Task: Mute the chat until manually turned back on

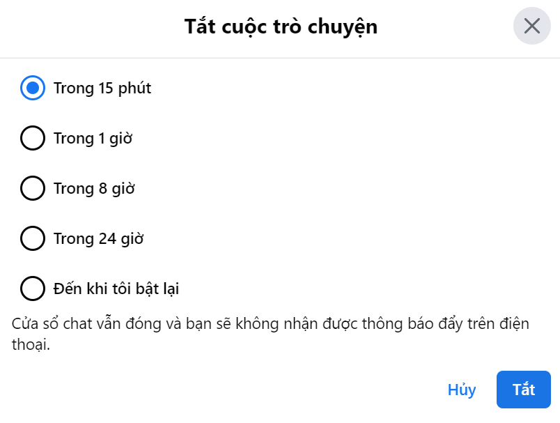Action: pos(33,289)
